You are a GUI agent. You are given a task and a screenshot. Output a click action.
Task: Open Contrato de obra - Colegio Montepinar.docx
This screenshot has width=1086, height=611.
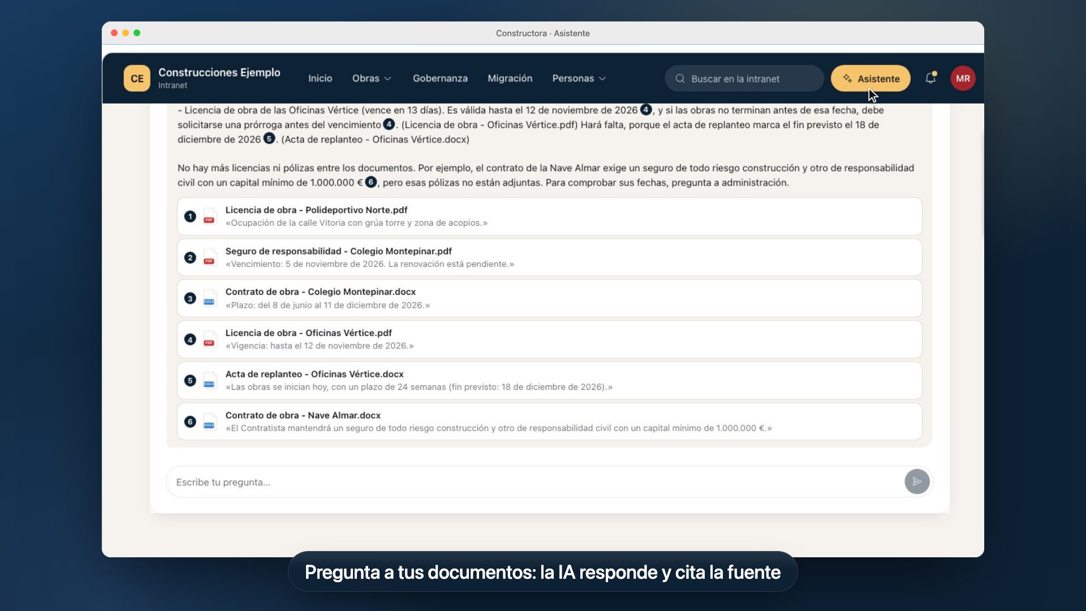click(550, 299)
